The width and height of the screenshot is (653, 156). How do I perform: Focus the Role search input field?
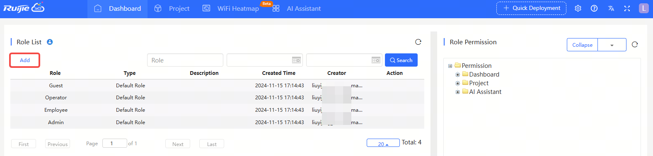(185, 60)
